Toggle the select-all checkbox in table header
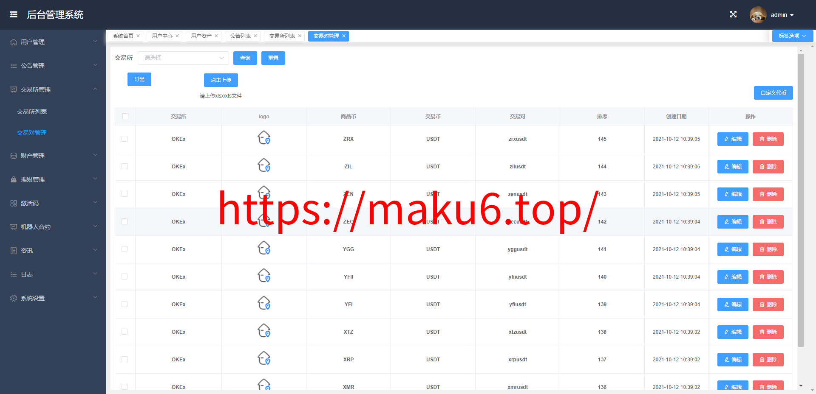 [x=125, y=116]
